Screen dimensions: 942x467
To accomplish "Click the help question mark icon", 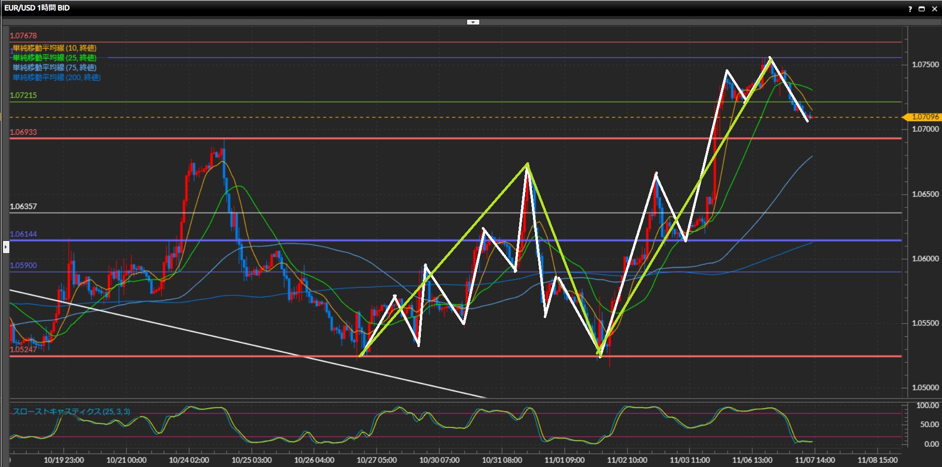I will coord(910,9).
